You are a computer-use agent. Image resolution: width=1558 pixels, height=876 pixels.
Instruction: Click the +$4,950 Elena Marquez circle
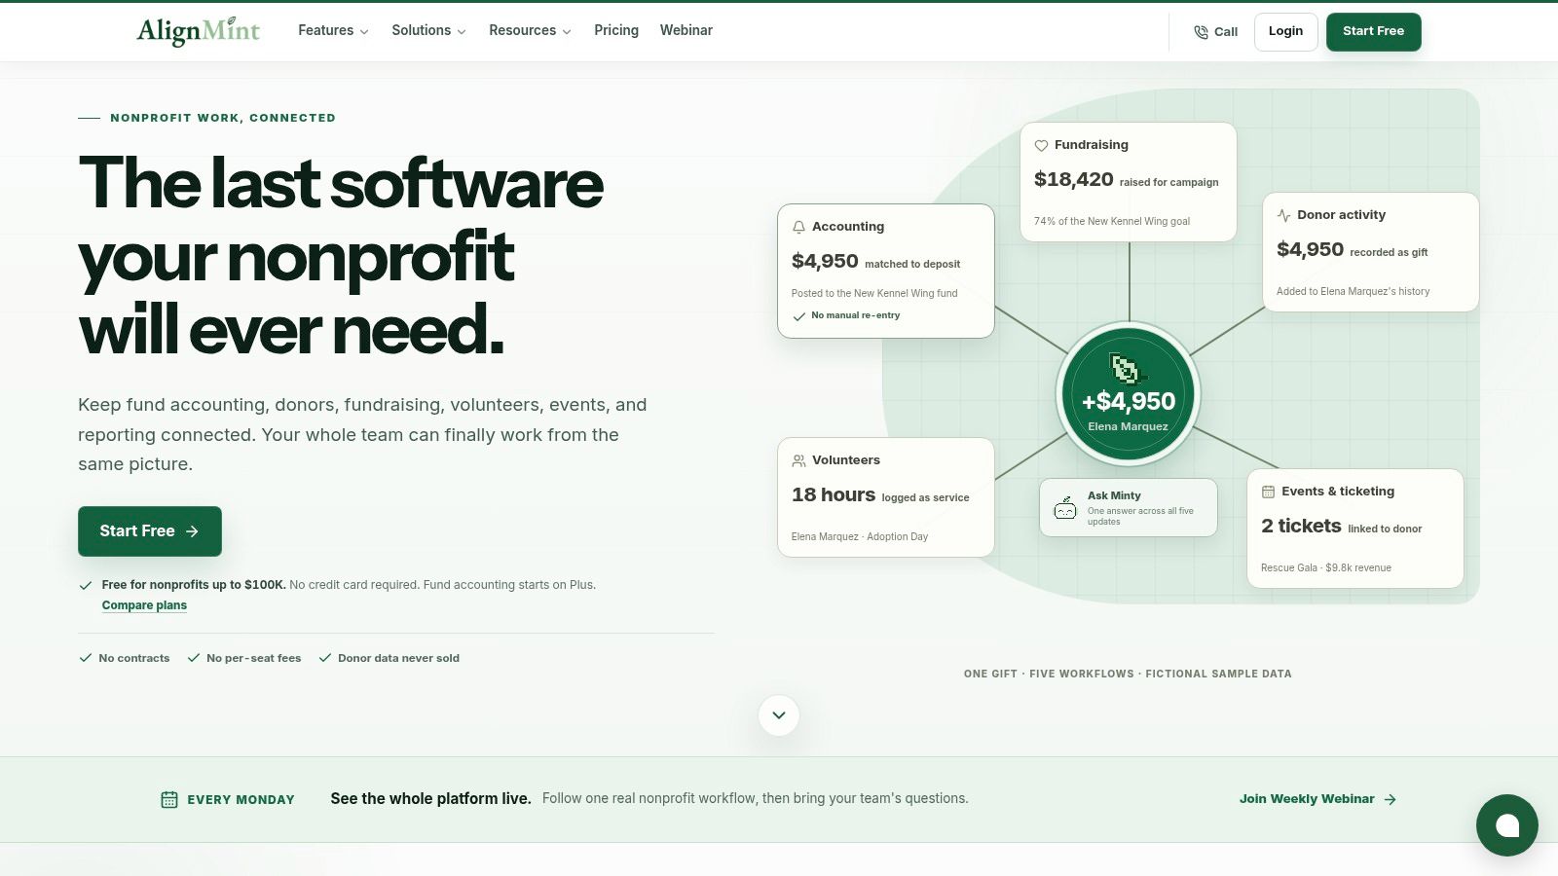[x=1129, y=394]
